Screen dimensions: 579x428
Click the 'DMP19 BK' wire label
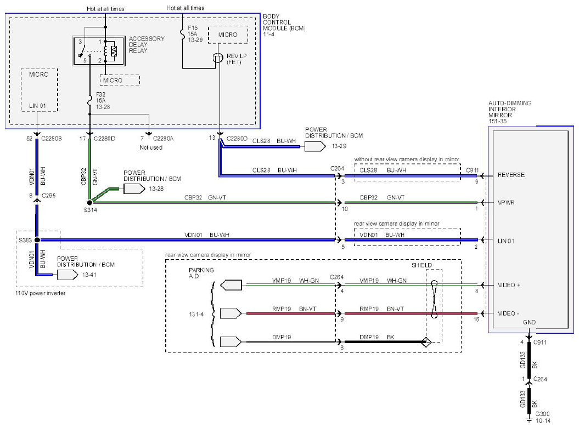click(376, 337)
